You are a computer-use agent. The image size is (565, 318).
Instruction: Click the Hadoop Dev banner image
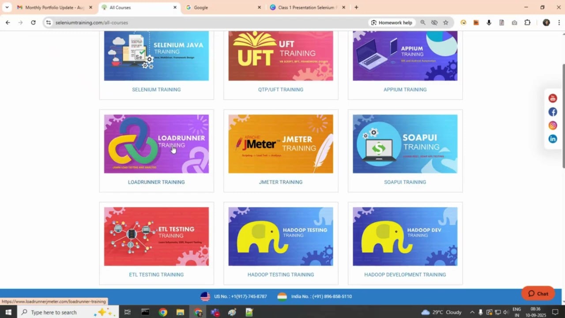coord(405,237)
